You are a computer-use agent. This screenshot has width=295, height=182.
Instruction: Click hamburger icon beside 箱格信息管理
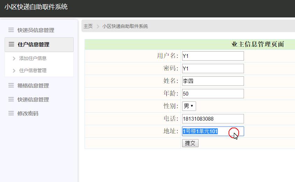pyautogui.click(x=11, y=85)
